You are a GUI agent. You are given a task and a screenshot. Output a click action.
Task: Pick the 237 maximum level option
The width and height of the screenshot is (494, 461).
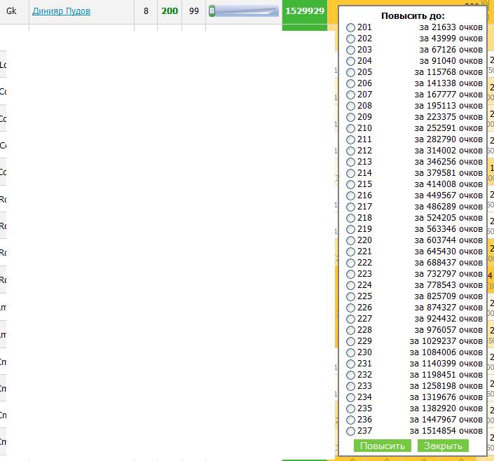tap(350, 431)
